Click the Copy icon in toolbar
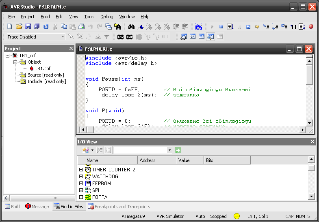Image resolution: width=319 pixels, height=222 pixels. tap(64, 27)
